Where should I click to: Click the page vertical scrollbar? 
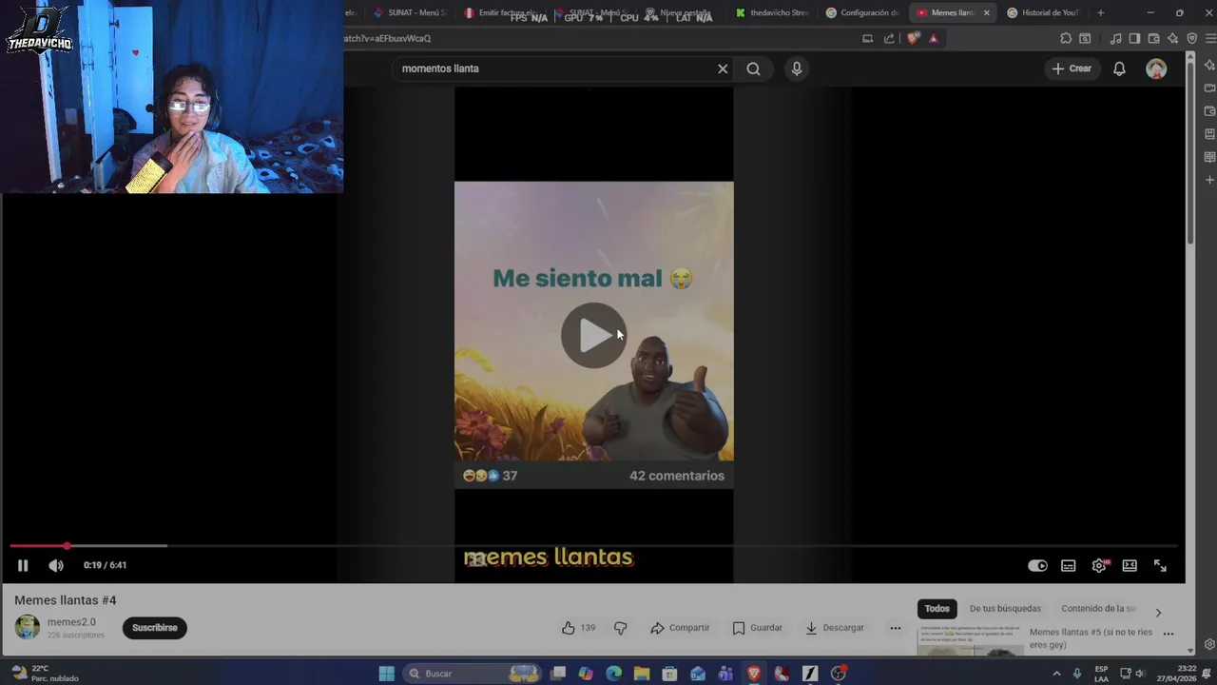click(x=1190, y=152)
